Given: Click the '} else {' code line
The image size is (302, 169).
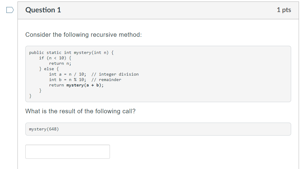Looking at the screenshot, I should coord(49,69).
